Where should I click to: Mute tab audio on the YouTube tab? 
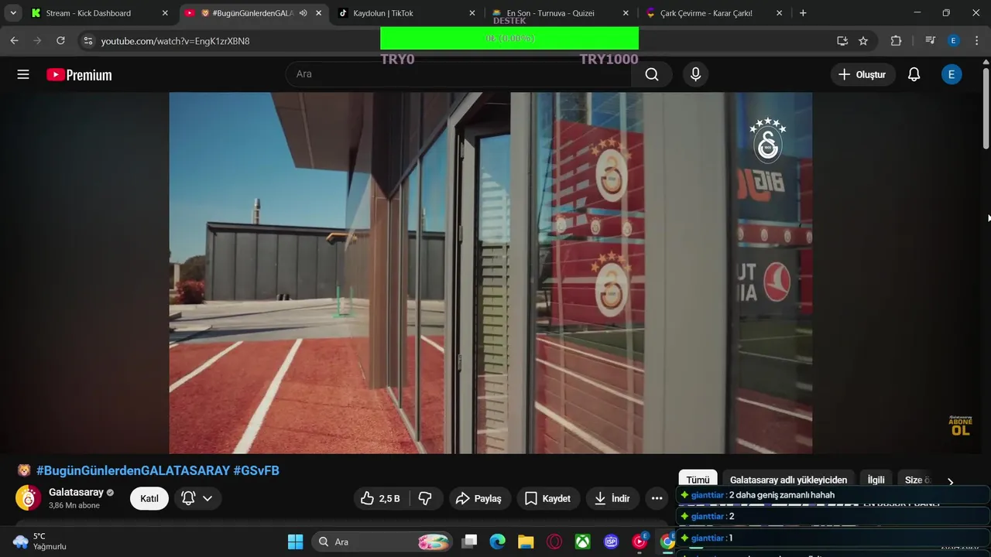point(303,13)
